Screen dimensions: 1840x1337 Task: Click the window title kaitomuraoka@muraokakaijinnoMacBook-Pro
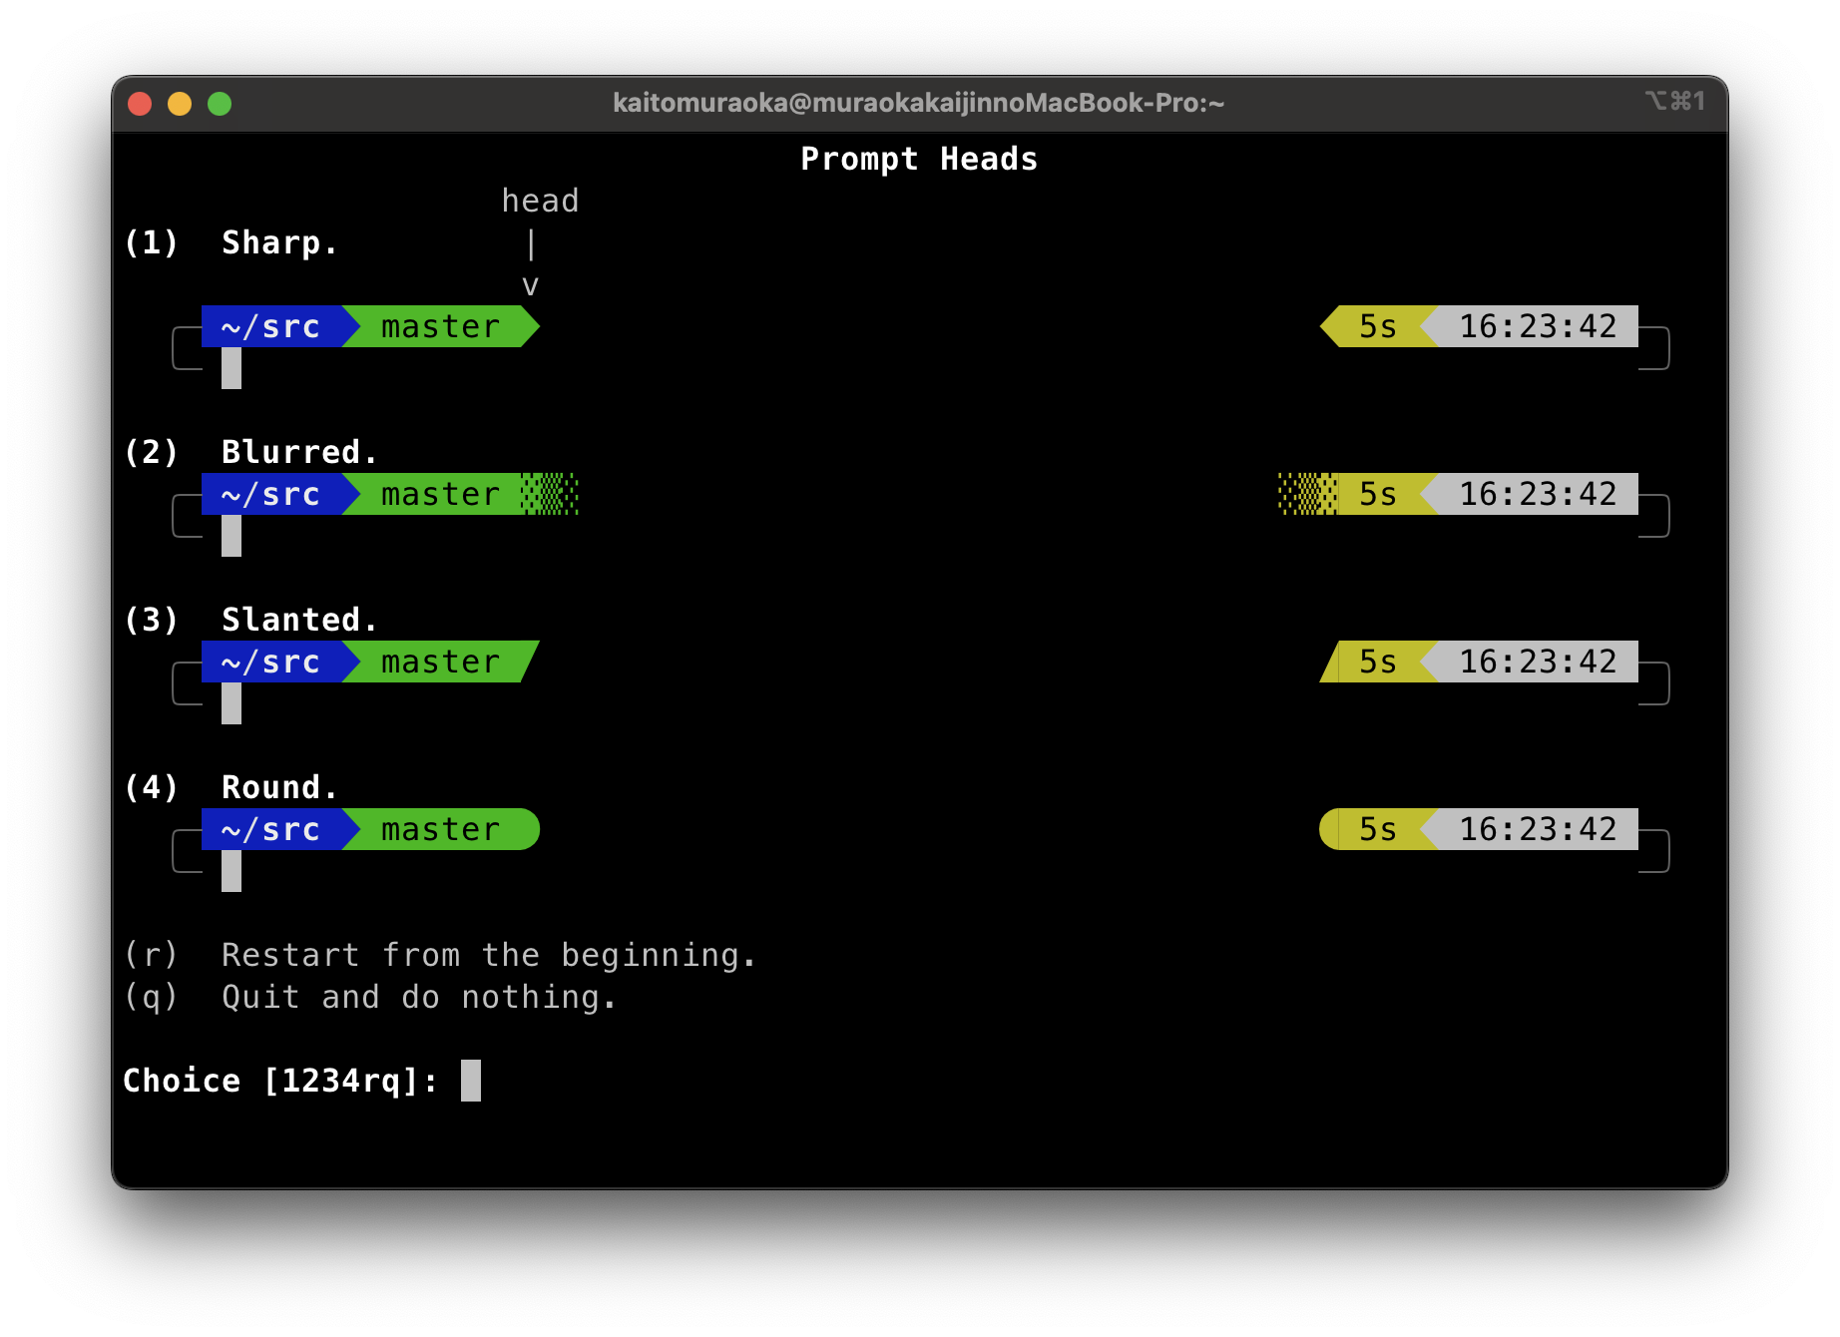point(918,103)
